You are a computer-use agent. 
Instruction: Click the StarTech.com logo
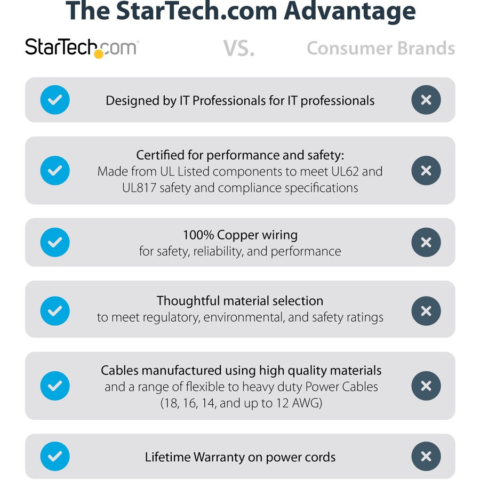click(x=81, y=47)
